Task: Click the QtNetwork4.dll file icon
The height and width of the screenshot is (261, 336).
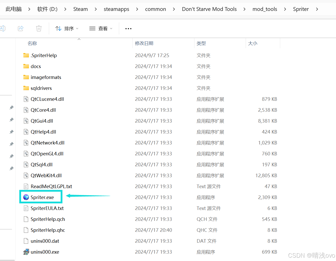Action: pyautogui.click(x=26, y=143)
